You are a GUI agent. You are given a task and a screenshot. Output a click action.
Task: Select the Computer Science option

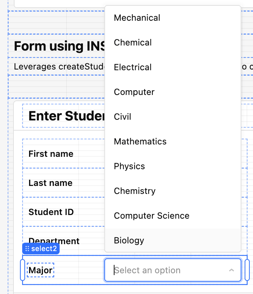pos(173,216)
